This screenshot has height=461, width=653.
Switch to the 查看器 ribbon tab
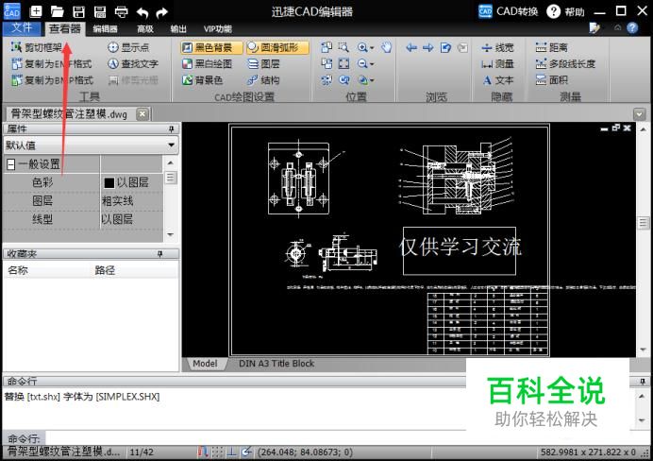pos(64,28)
